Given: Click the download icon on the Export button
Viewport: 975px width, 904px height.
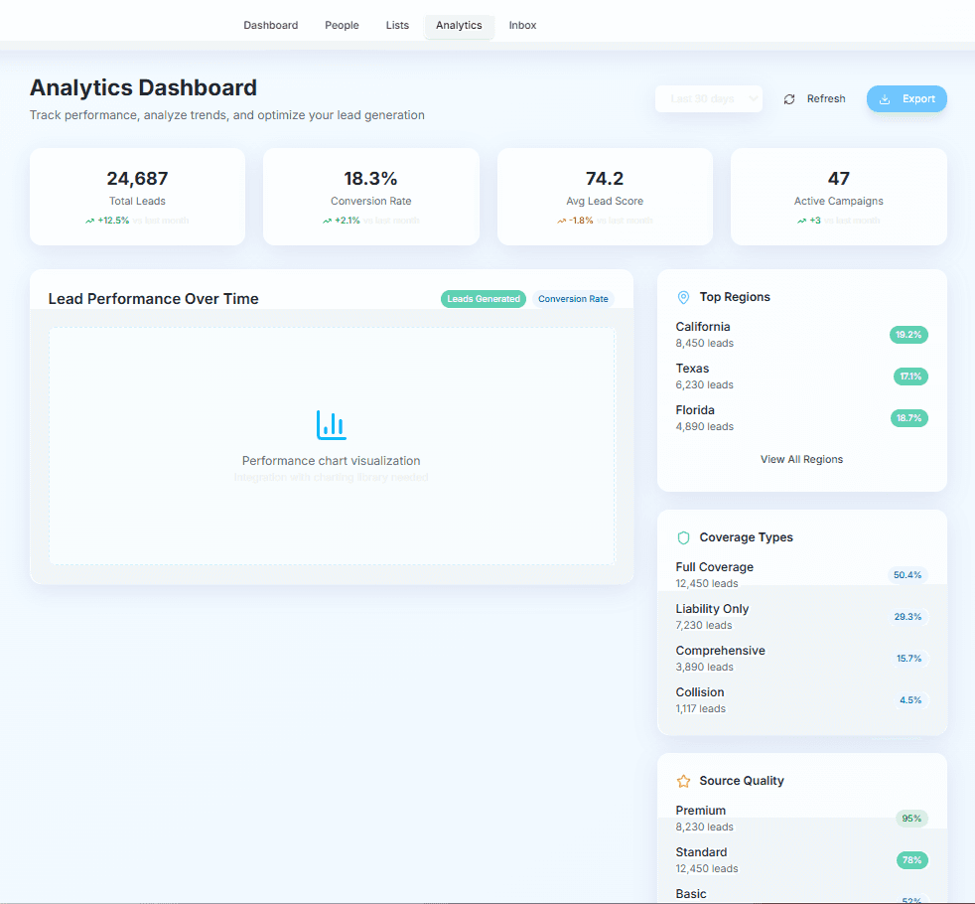Looking at the screenshot, I should (x=885, y=98).
